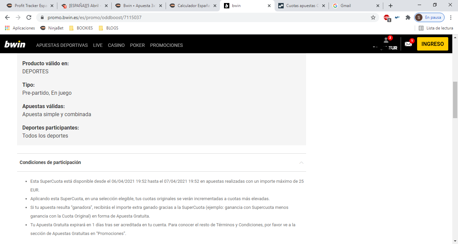The height and width of the screenshot is (244, 458).
Task: Collapse Condiciones de participación chevron
Action: pyautogui.click(x=301, y=162)
